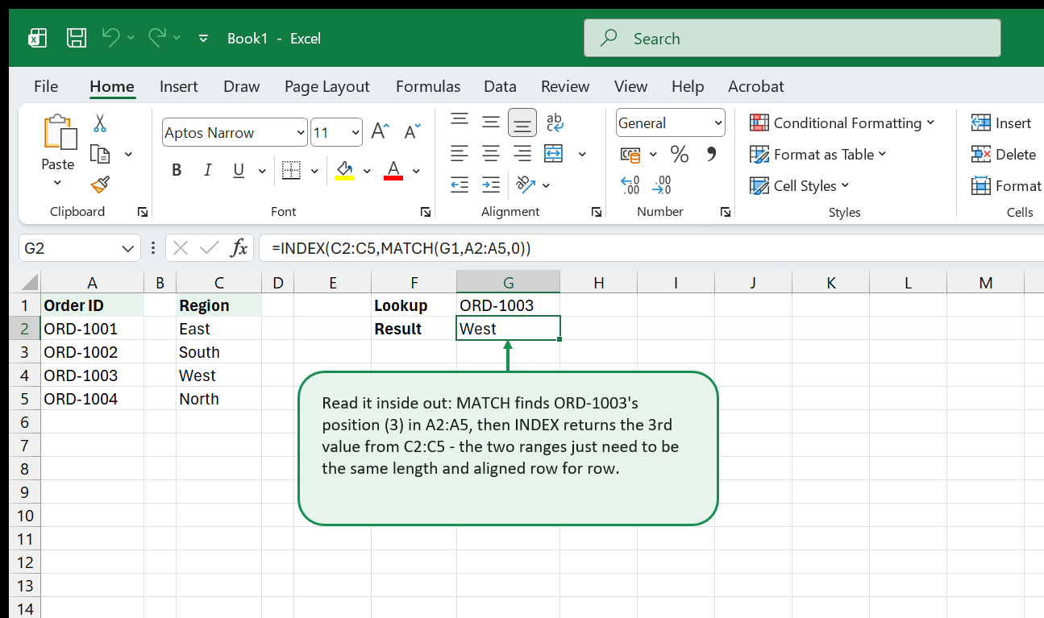Screen dimensions: 1044x618
Task: Click Middle Align icon
Action: click(491, 122)
